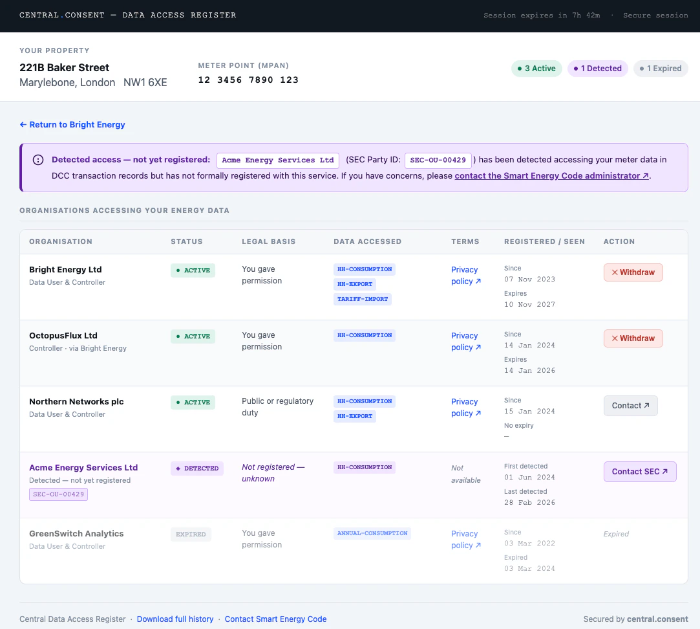
Task: Click Session expires in 7h 42m text
Action: [542, 15]
